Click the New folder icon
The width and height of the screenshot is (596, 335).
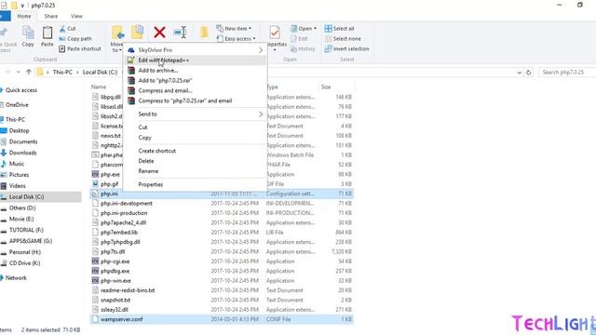tap(204, 33)
